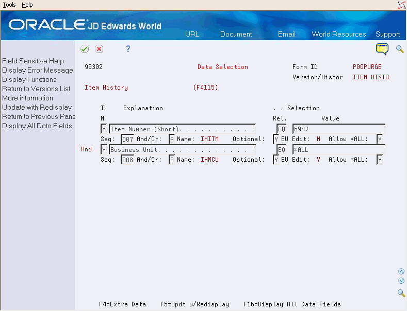Image resolution: width=407 pixels, height=311 pixels.
Task: Click F16=Display All Data Fields text
Action: (292, 304)
